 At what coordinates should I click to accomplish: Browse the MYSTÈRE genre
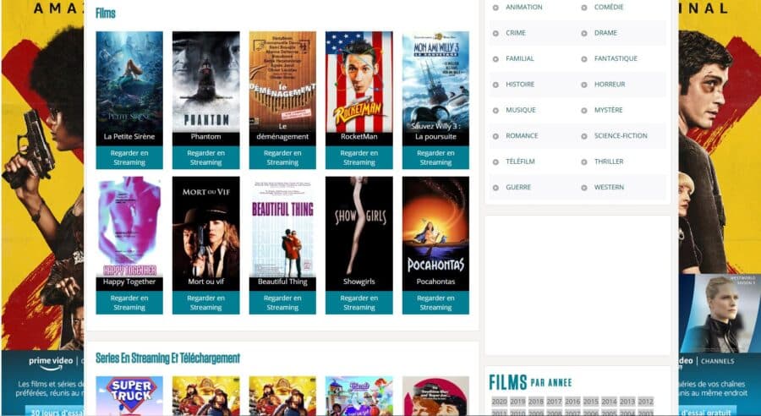pos(608,110)
